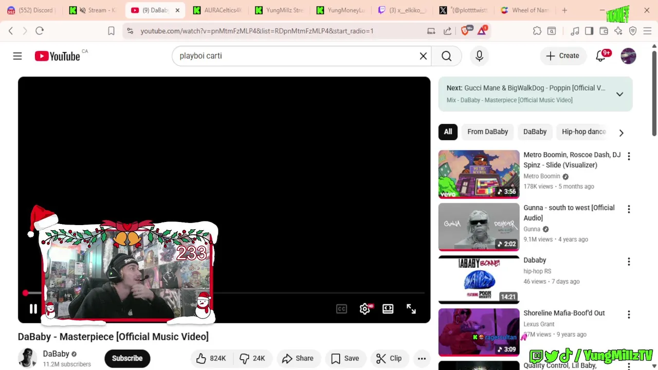Open options for Gunna south to west
Image resolution: width=658 pixels, height=370 pixels.
click(x=628, y=209)
